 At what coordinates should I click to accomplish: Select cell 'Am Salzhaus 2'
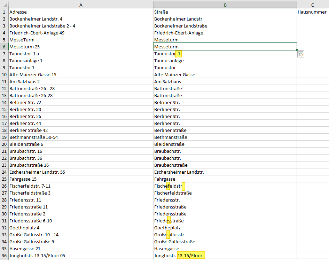point(81,81)
